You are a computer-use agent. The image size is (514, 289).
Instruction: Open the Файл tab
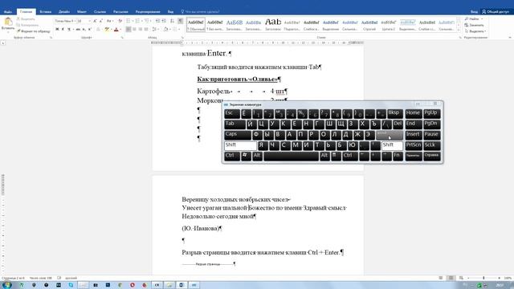point(8,12)
